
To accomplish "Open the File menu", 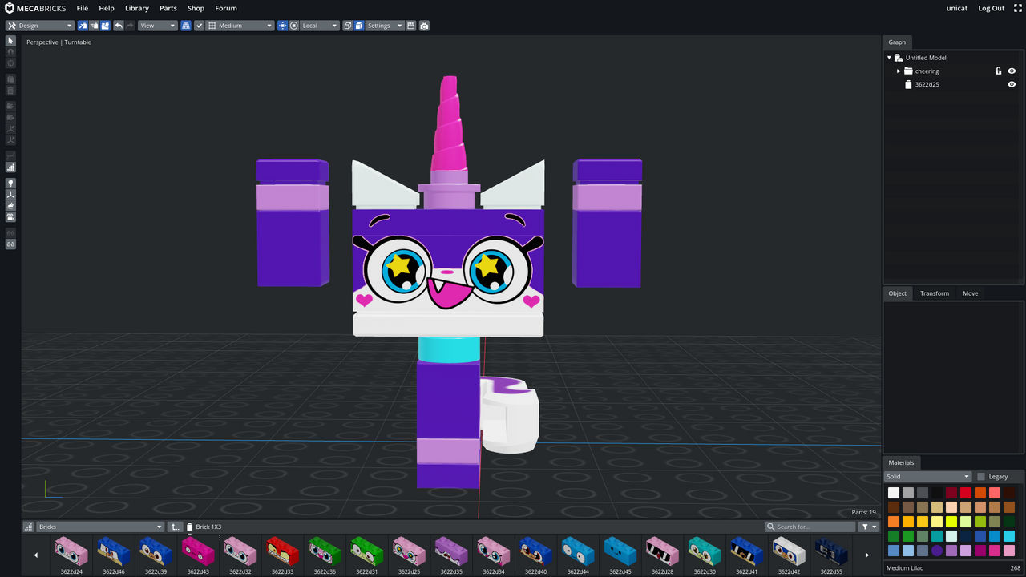I will [83, 8].
